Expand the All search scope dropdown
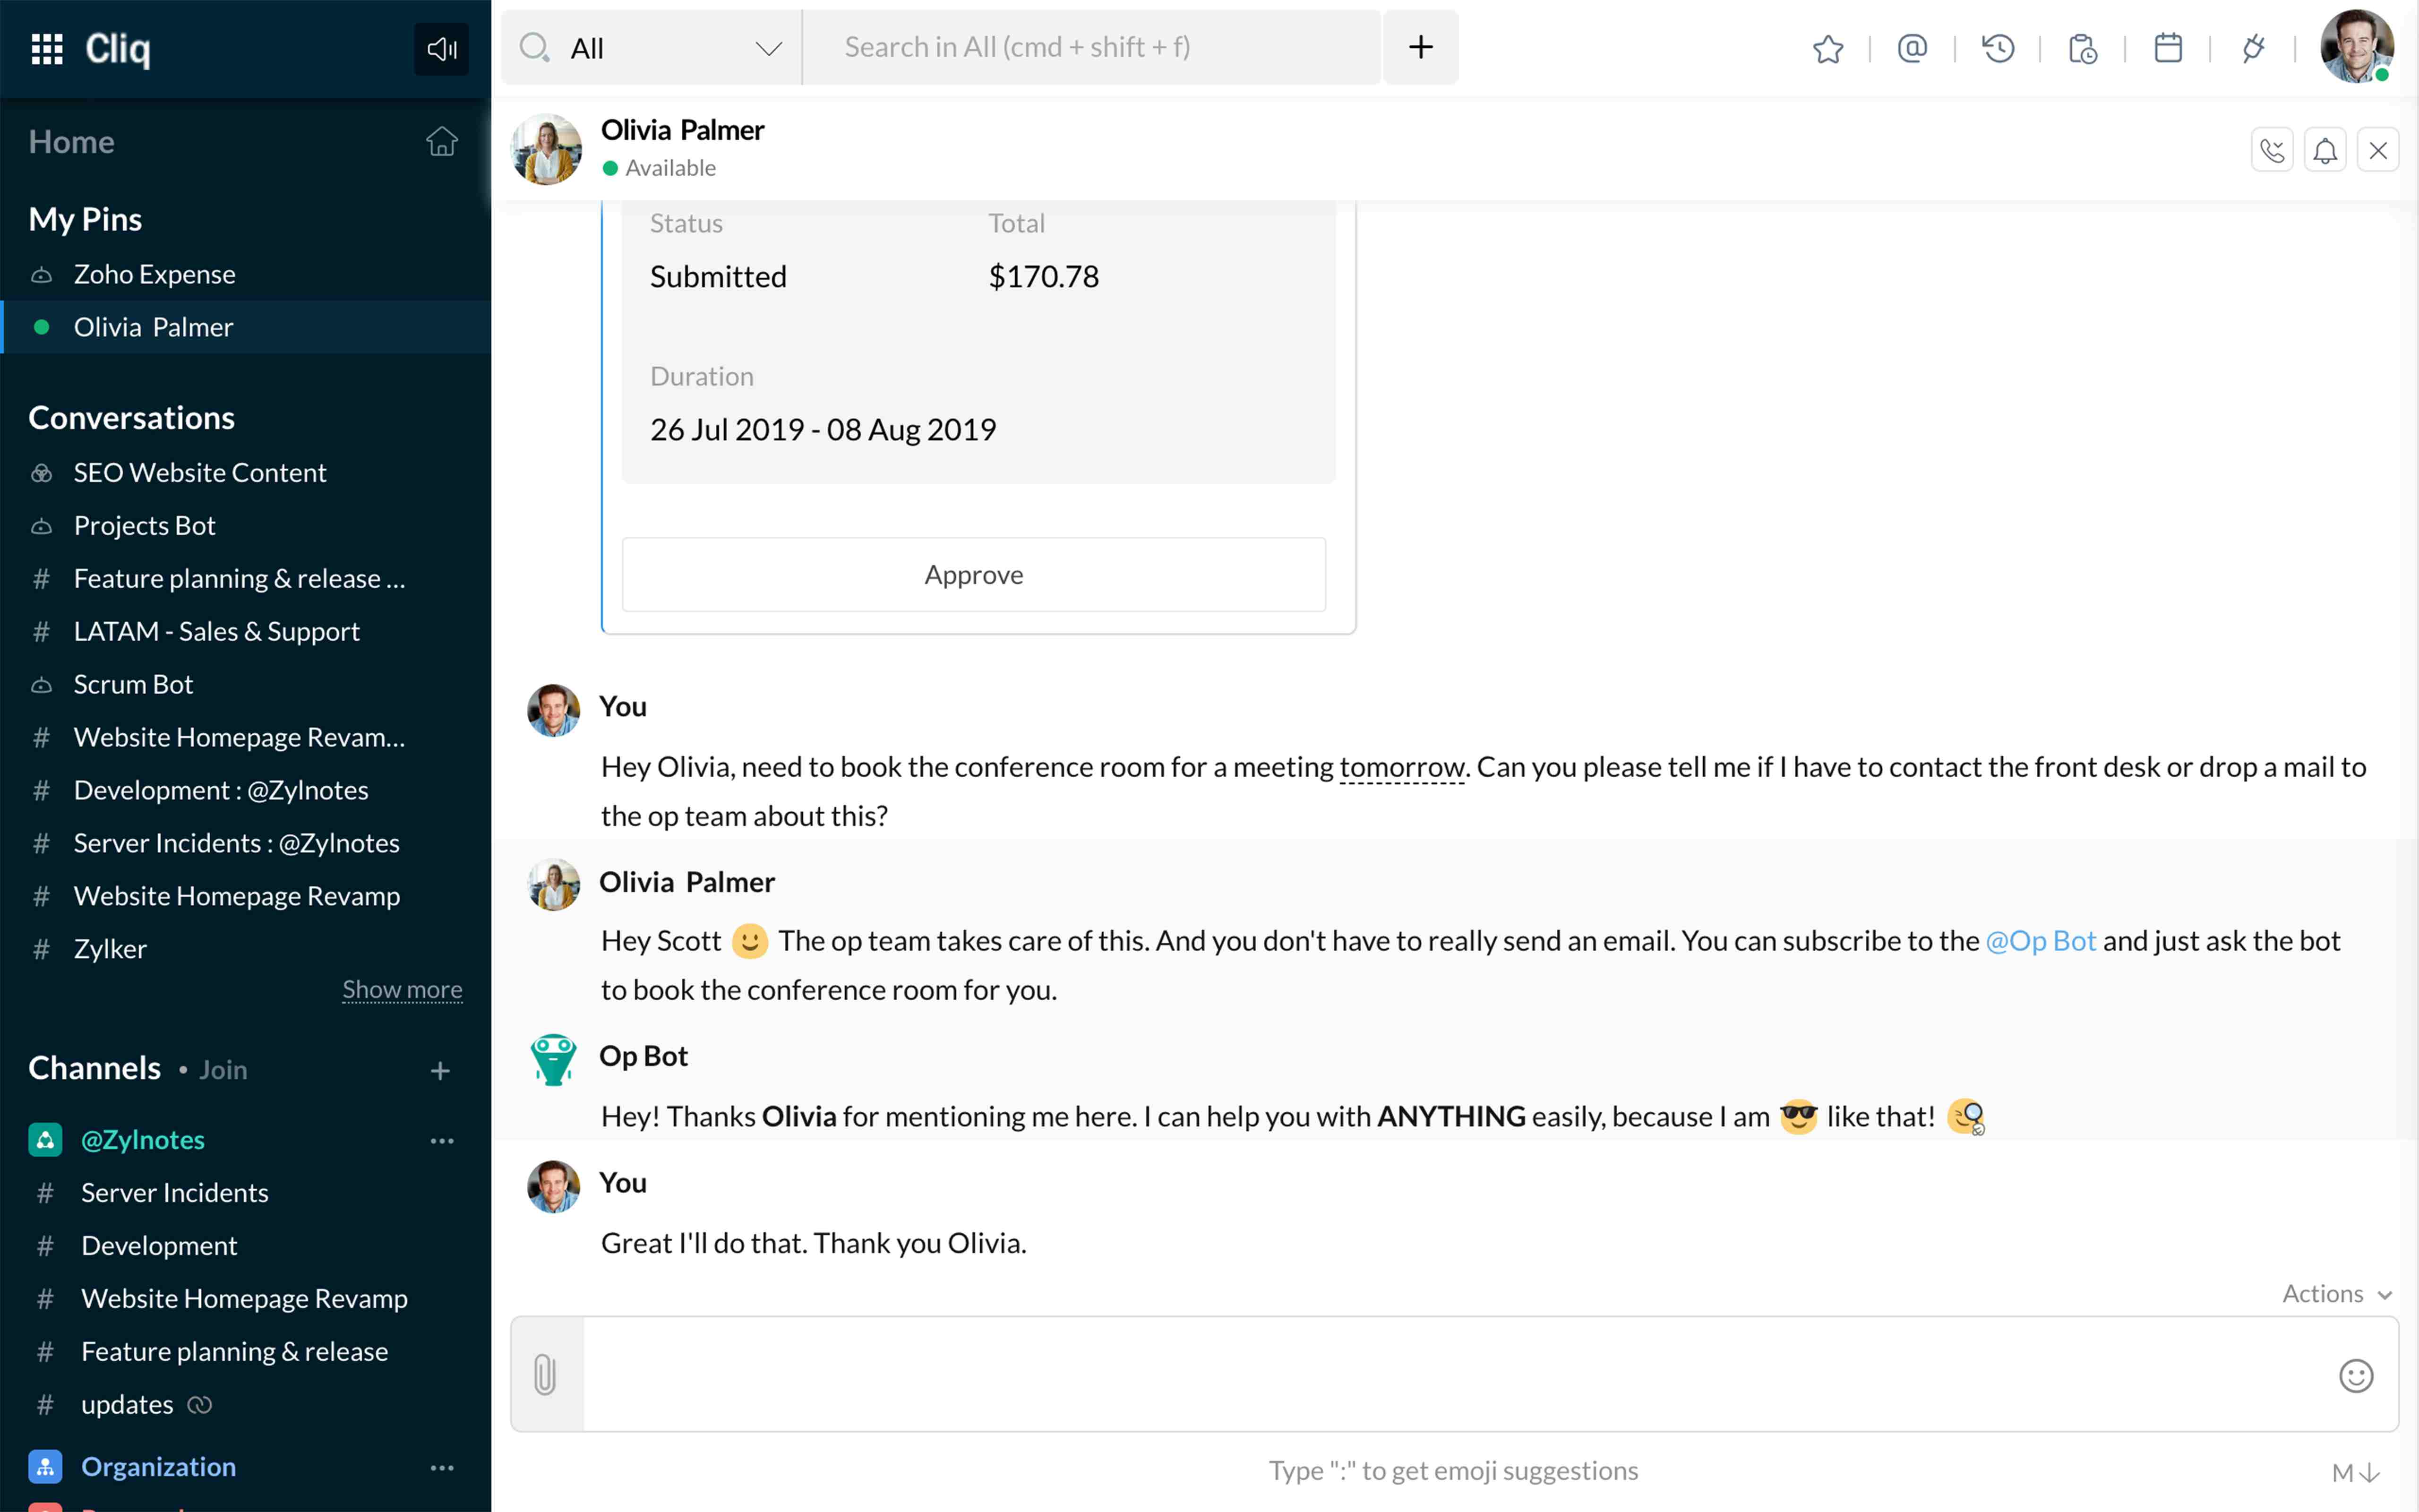The height and width of the screenshot is (1512, 2419). point(768,48)
